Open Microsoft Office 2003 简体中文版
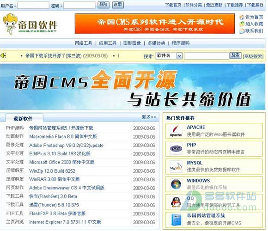This screenshot has height=231, width=268. pos(62,162)
